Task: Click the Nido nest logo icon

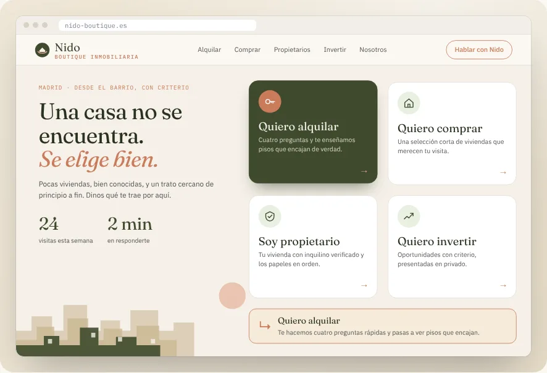Action: coord(42,50)
